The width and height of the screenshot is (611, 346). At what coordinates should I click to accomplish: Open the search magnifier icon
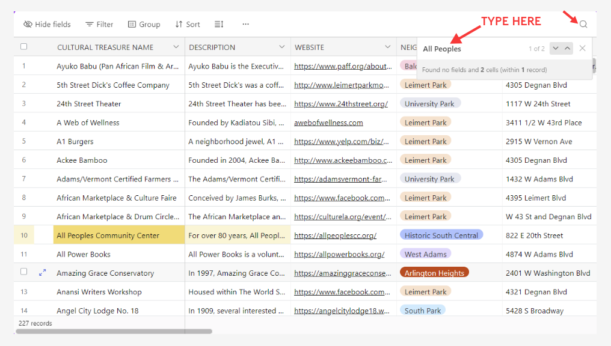click(x=583, y=24)
